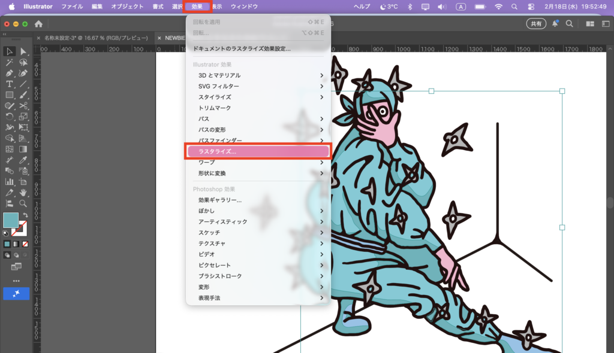Click the Home icon
Viewport: 614px width, 353px height.
(x=39, y=24)
